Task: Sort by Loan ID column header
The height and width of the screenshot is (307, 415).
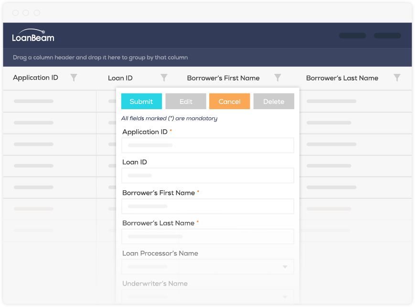Action: pyautogui.click(x=120, y=78)
